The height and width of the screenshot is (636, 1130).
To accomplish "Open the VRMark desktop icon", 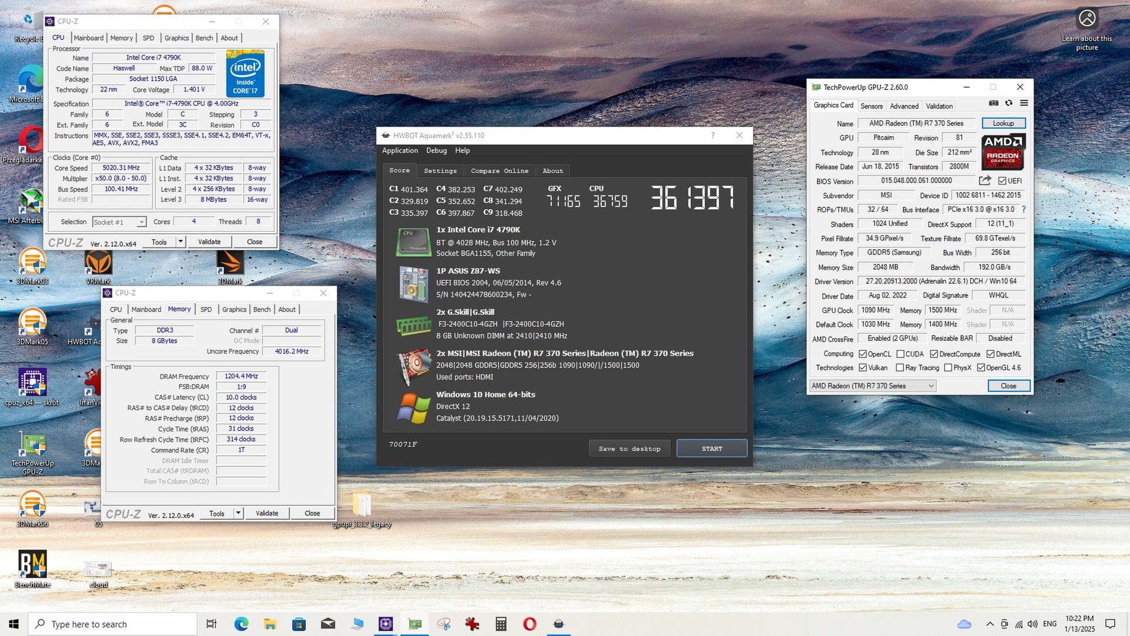I will coord(98,266).
